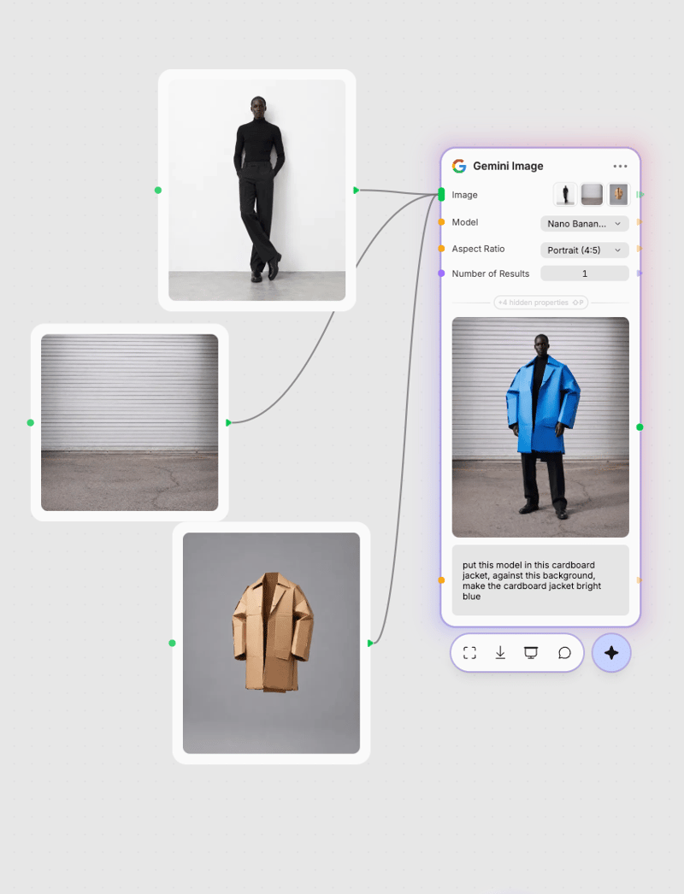
Task: Select the cardboard jacket thumbnail in the Image row
Action: click(618, 194)
